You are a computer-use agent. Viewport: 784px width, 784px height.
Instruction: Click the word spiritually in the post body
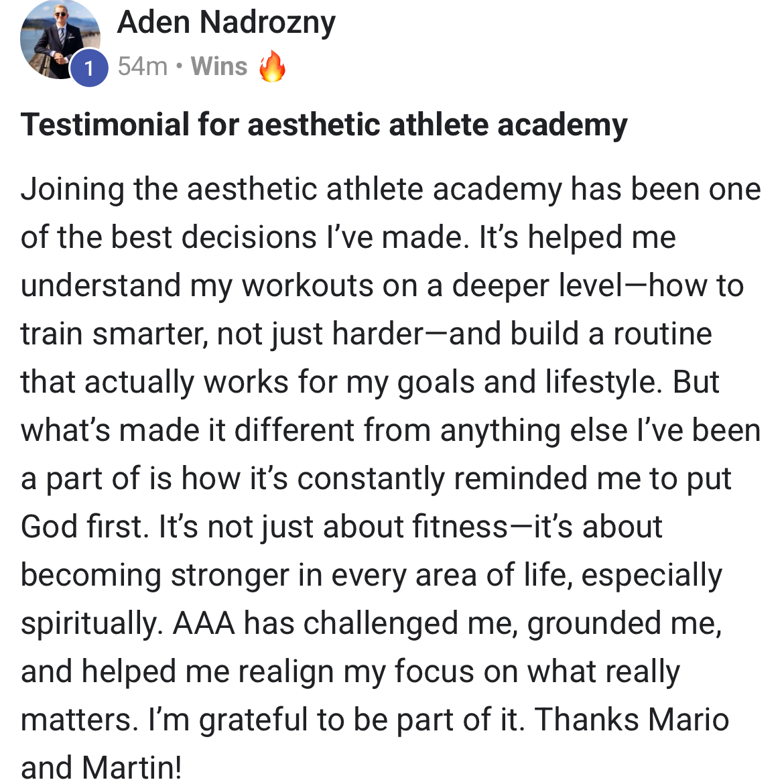92,625
